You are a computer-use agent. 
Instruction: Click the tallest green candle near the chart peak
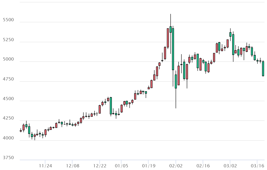[x=173, y=49]
